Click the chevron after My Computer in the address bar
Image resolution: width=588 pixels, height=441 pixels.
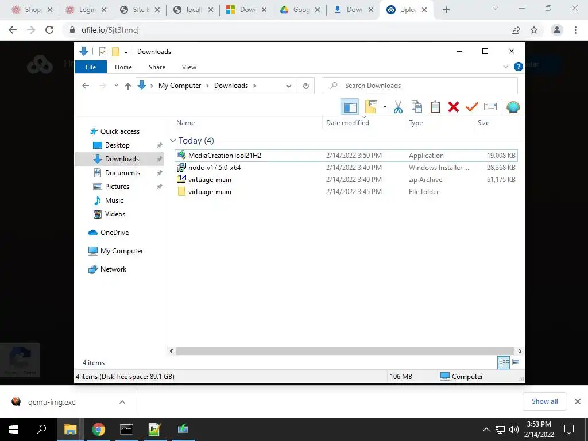pyautogui.click(x=207, y=86)
